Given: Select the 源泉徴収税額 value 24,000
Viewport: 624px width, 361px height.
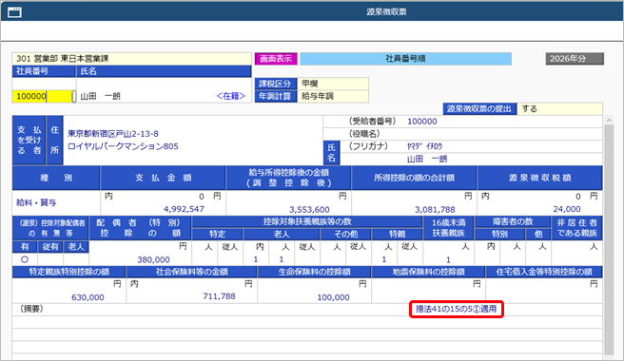Looking at the screenshot, I should click(x=567, y=209).
